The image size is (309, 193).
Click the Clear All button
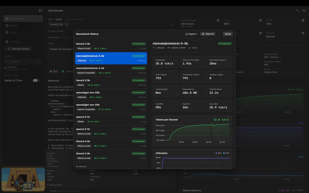pos(208,34)
